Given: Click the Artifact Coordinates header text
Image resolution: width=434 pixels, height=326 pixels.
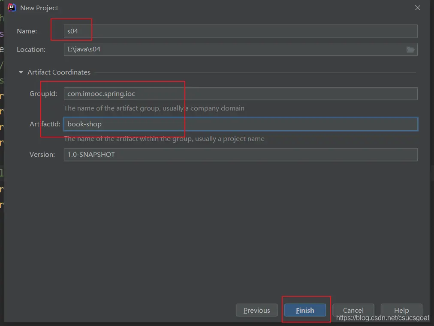Looking at the screenshot, I should point(59,72).
